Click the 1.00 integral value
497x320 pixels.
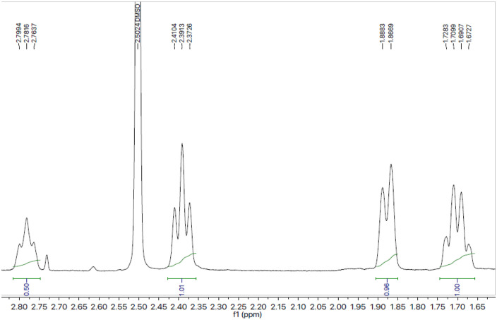tap(457, 288)
